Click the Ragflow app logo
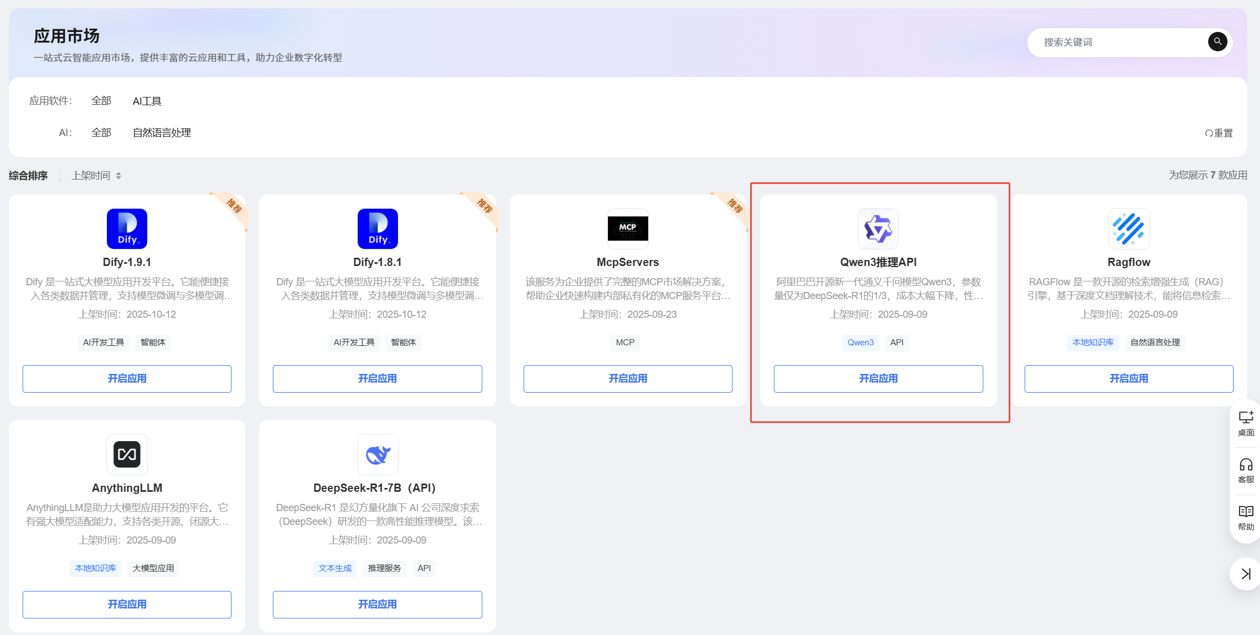This screenshot has height=635, width=1260. pos(1128,229)
